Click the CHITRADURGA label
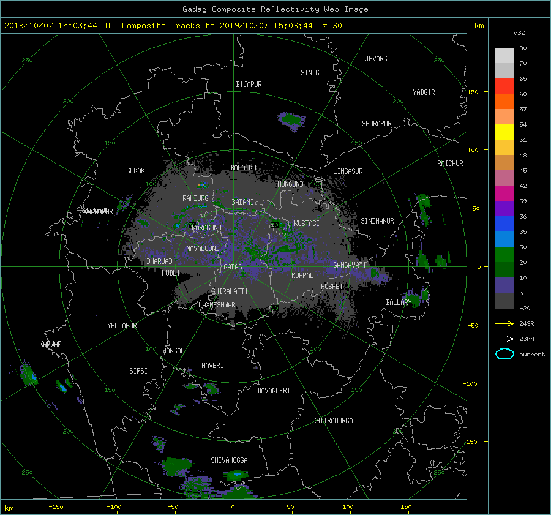 coord(332,421)
